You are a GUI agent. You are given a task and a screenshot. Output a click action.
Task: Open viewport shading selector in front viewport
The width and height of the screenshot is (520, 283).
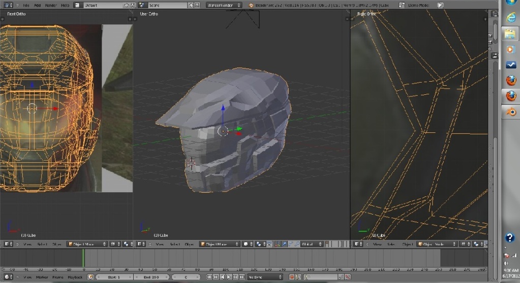[115, 244]
